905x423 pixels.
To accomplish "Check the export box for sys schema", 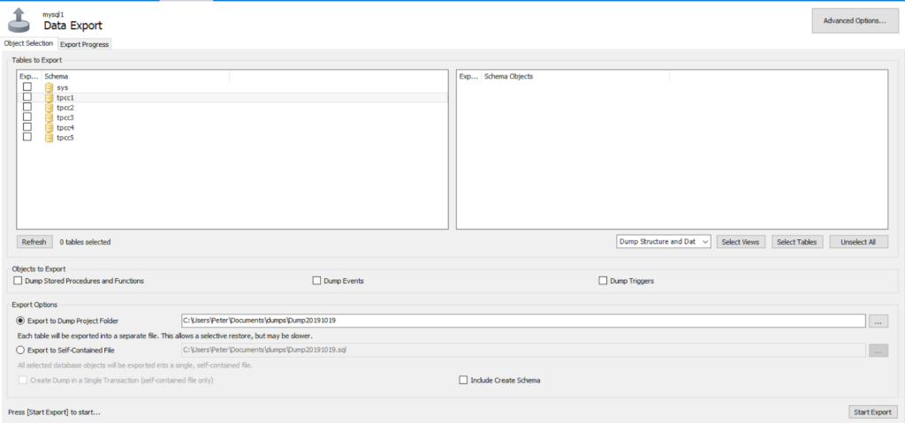I will coord(27,87).
